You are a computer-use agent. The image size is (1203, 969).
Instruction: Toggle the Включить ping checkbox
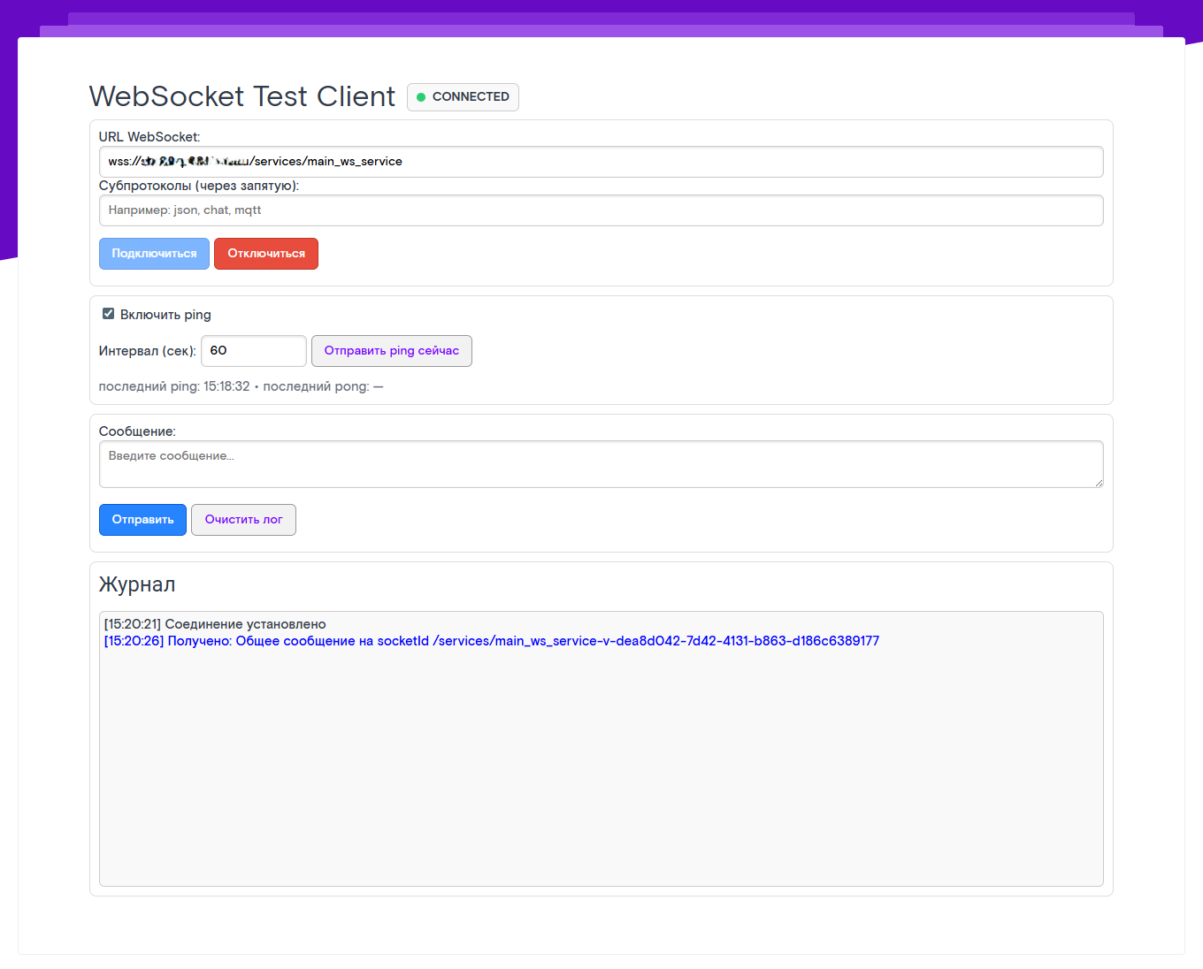[x=109, y=314]
